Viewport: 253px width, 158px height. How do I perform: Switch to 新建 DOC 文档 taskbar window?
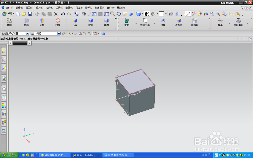point(118,155)
